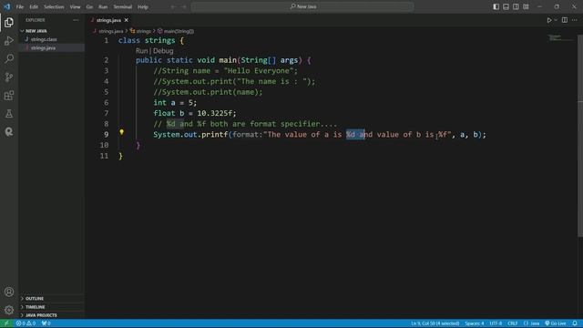
Task: Customize layout button
Action: [x=526, y=6]
